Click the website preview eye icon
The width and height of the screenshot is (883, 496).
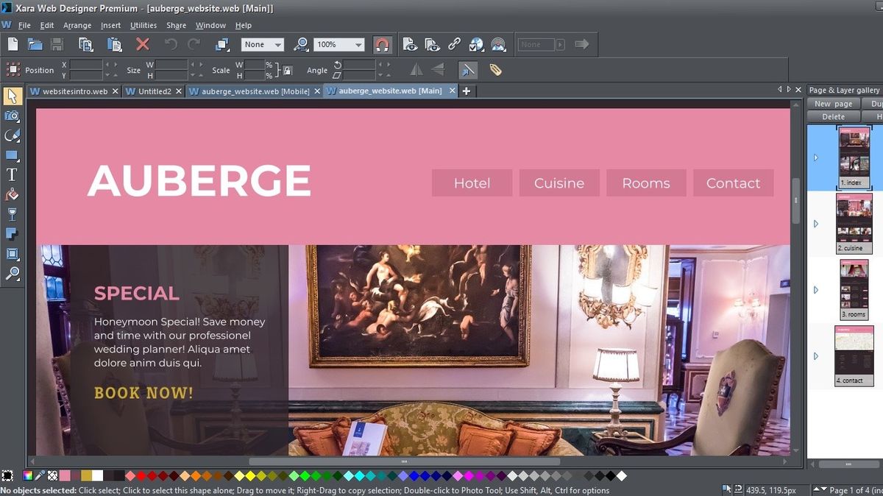coord(433,44)
